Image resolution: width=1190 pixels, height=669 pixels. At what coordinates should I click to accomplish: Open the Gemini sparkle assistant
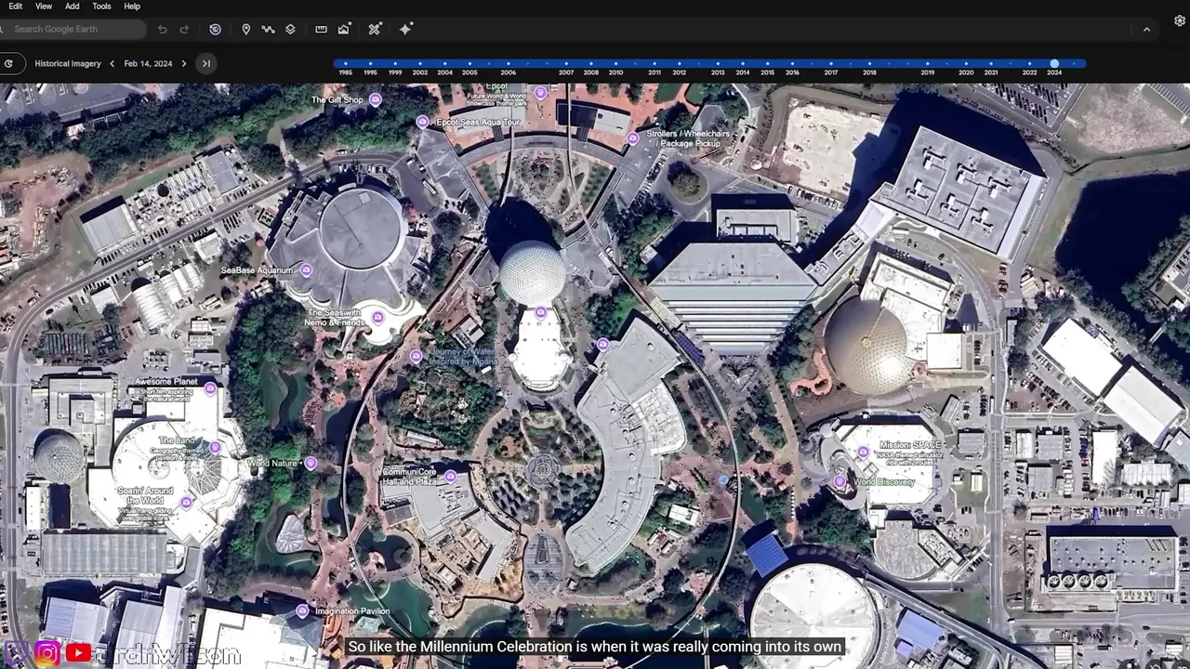[x=405, y=30]
